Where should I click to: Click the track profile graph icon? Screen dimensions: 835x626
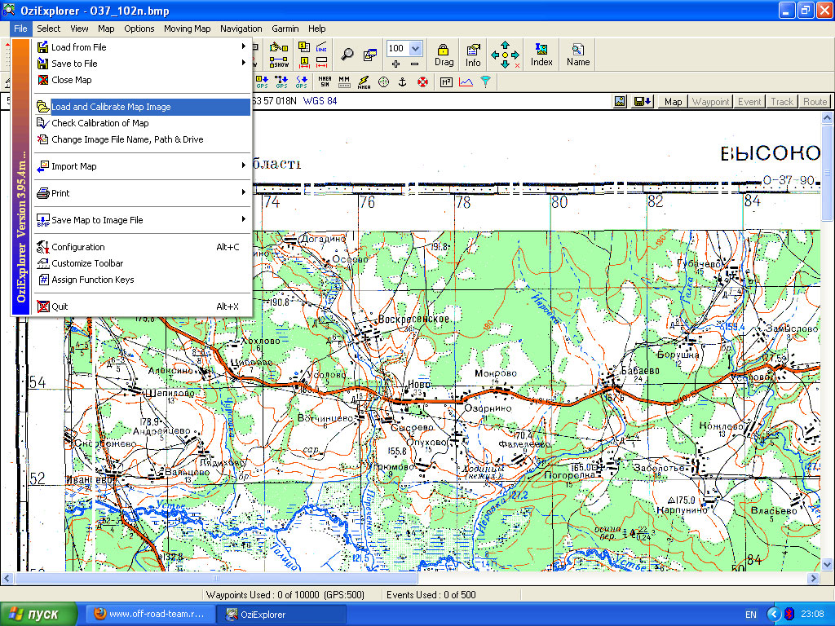[466, 82]
